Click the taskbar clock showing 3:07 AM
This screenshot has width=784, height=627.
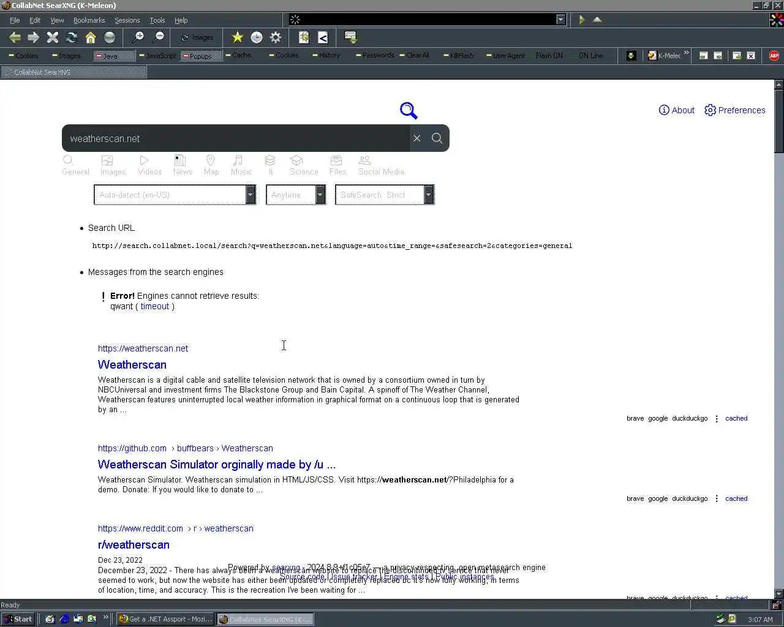(x=760, y=620)
